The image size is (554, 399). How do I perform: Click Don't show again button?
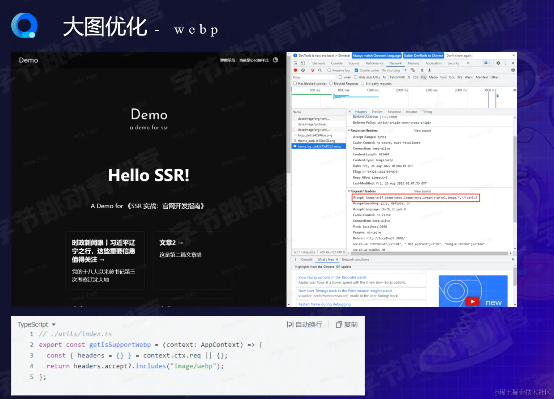point(459,56)
